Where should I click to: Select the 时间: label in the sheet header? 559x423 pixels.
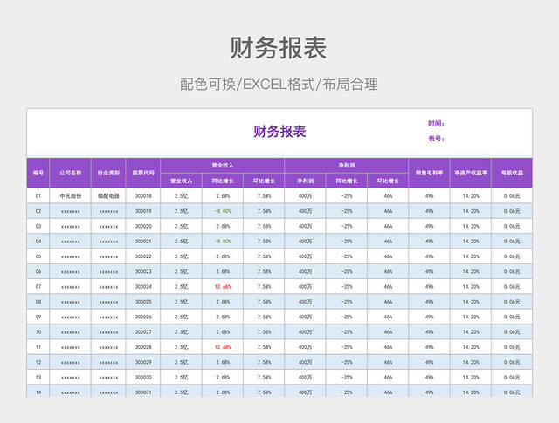[x=436, y=123]
